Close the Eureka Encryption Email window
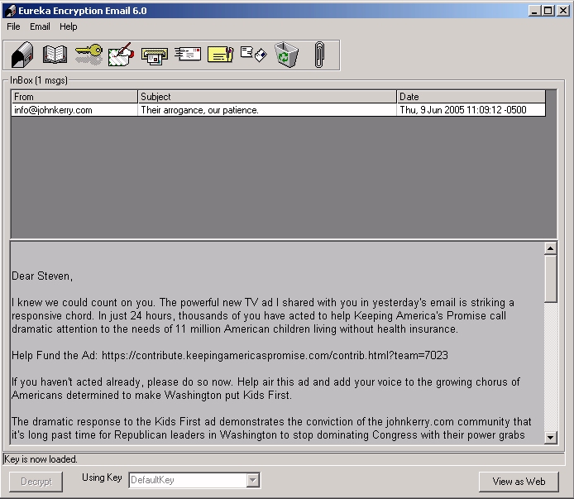This screenshot has height=499, width=574. coord(562,11)
